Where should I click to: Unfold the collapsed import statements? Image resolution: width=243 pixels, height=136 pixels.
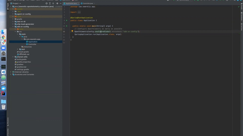coord(79,12)
